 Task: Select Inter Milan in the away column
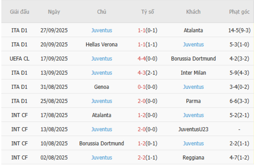point(193,73)
